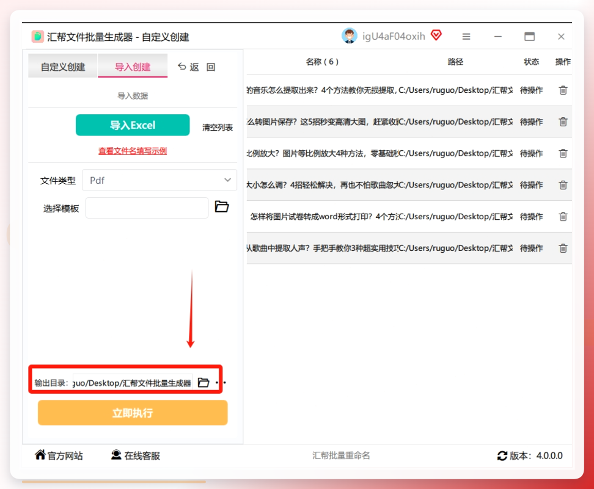The height and width of the screenshot is (489, 594).
Task: Select row 大小怎么调？4招轻松解决
Action: click(409, 185)
